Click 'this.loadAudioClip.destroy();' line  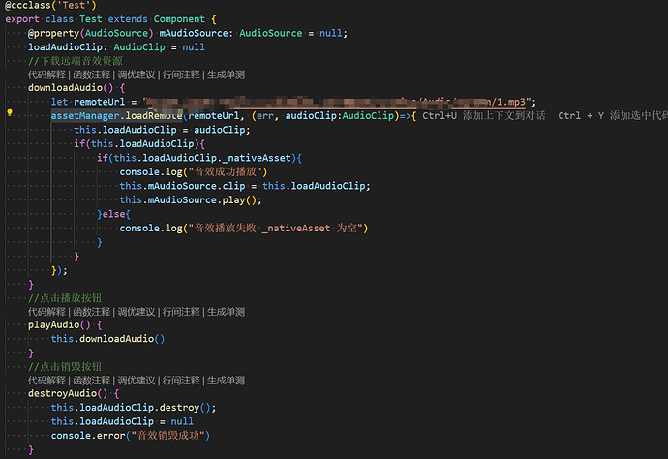(134, 408)
